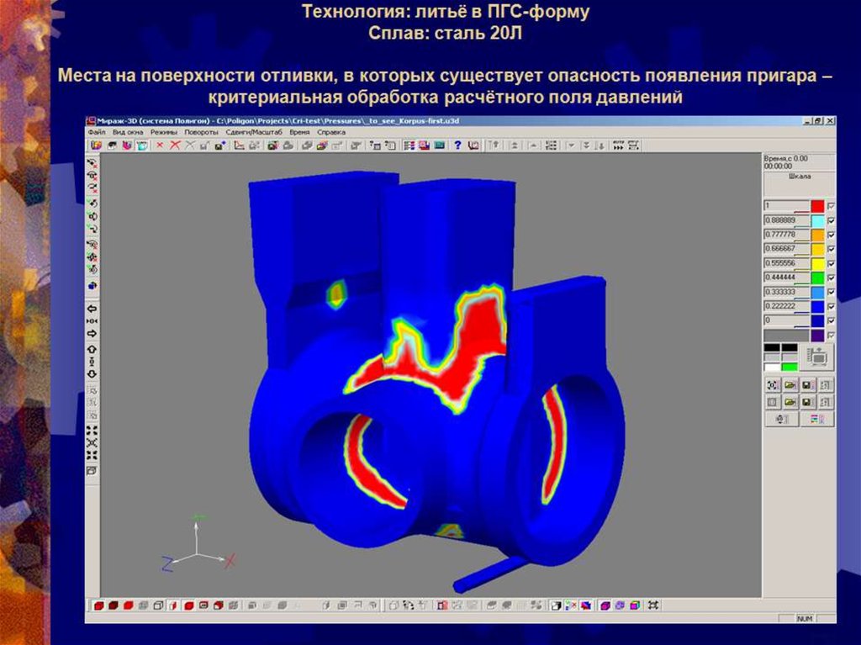Click the left arrow view icon
The width and height of the screenshot is (861, 645).
pos(92,309)
